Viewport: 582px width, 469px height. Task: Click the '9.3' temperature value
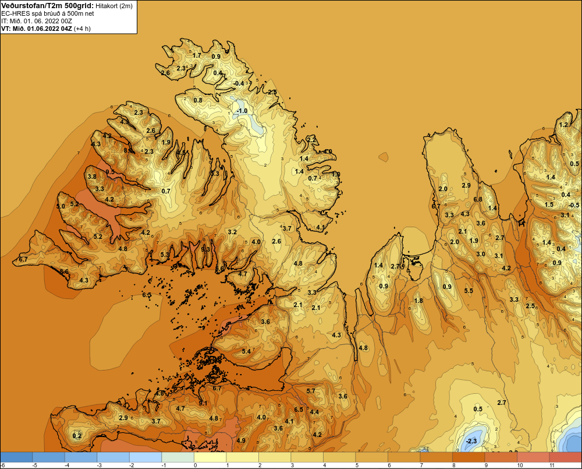point(205,249)
